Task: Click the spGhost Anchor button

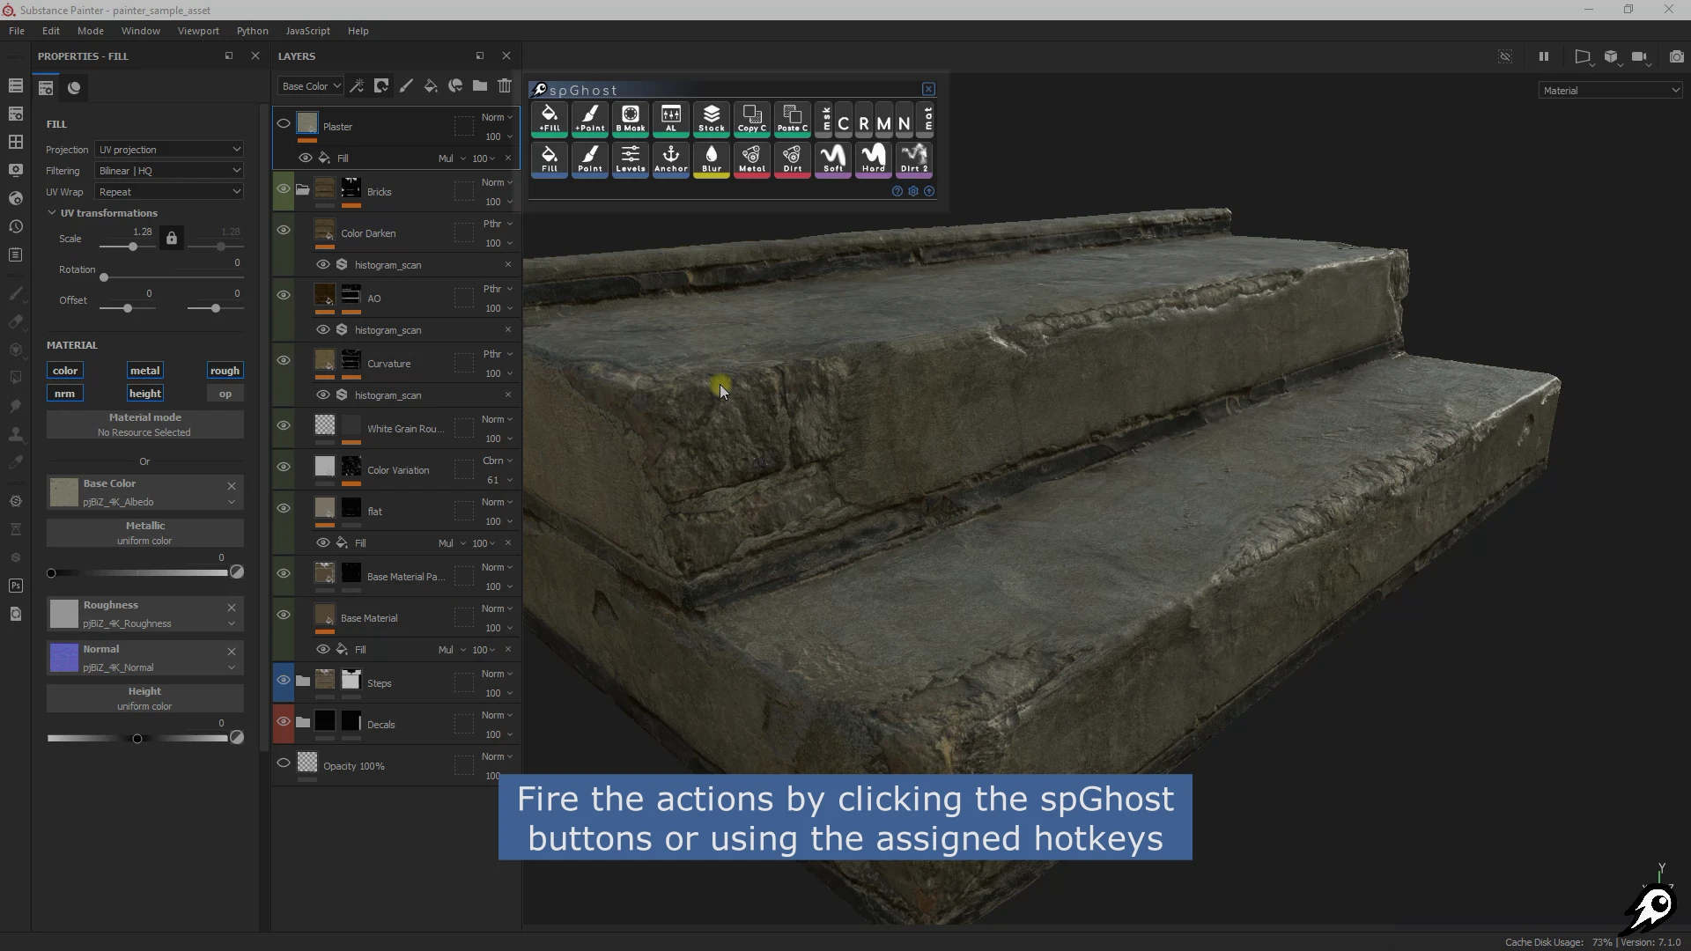Action: click(x=670, y=158)
